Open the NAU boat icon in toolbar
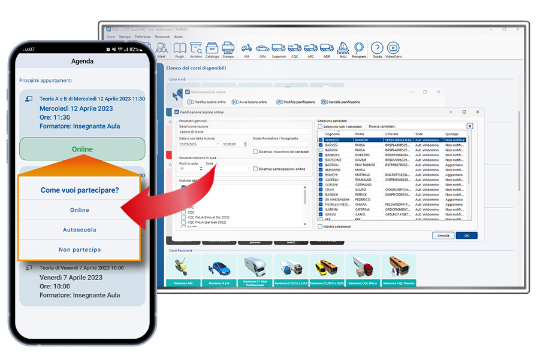This screenshot has width=540, height=359. pos(342,50)
